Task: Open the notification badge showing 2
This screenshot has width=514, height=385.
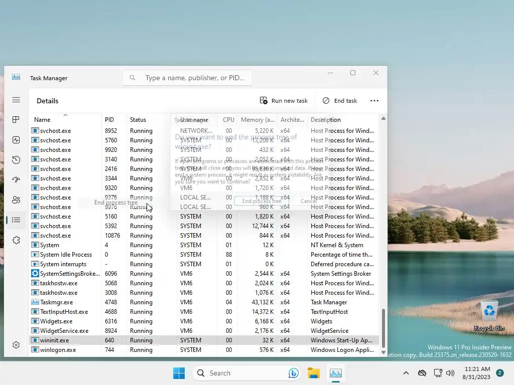Action: coord(500,373)
